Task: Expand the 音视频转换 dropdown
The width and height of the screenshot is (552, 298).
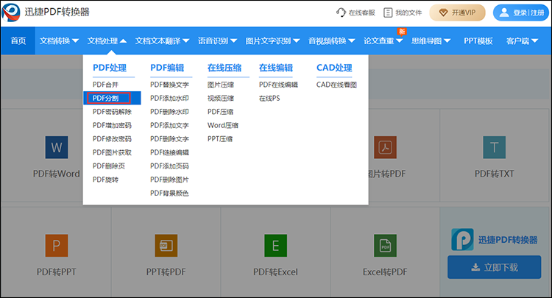Action: click(332, 40)
